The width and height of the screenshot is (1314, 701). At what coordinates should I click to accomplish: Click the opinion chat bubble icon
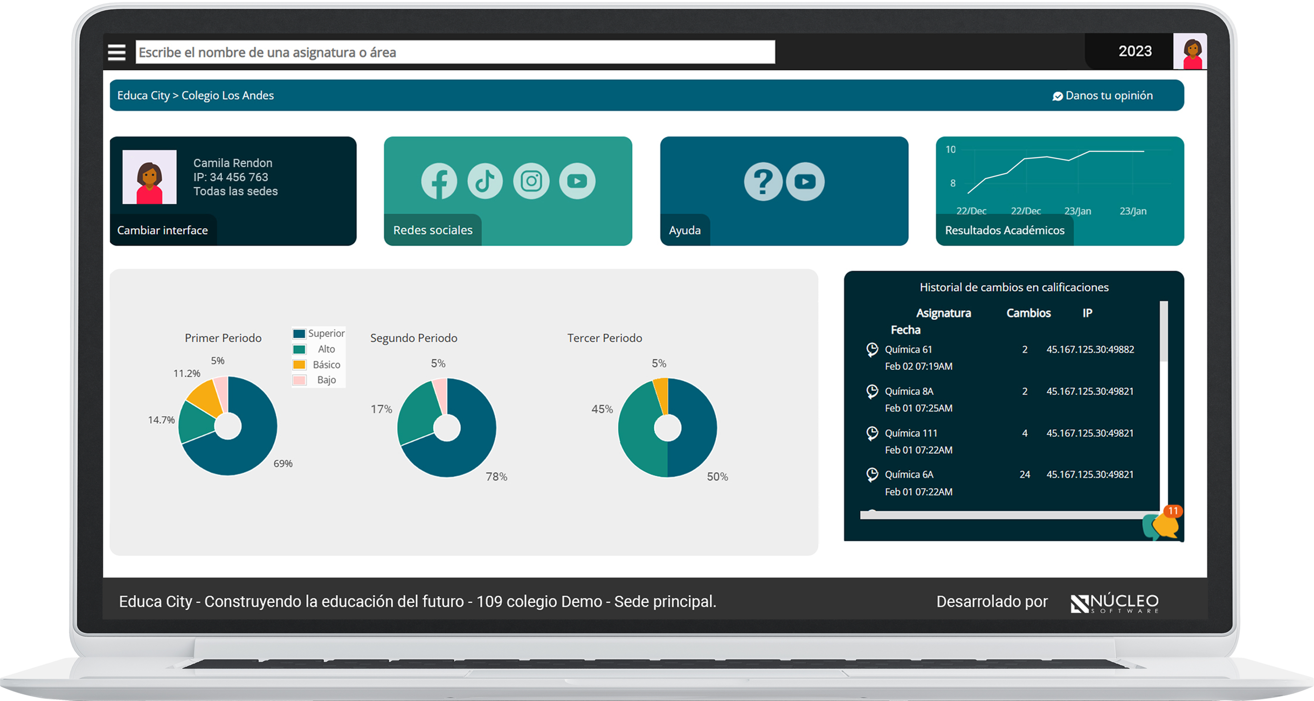(1057, 96)
